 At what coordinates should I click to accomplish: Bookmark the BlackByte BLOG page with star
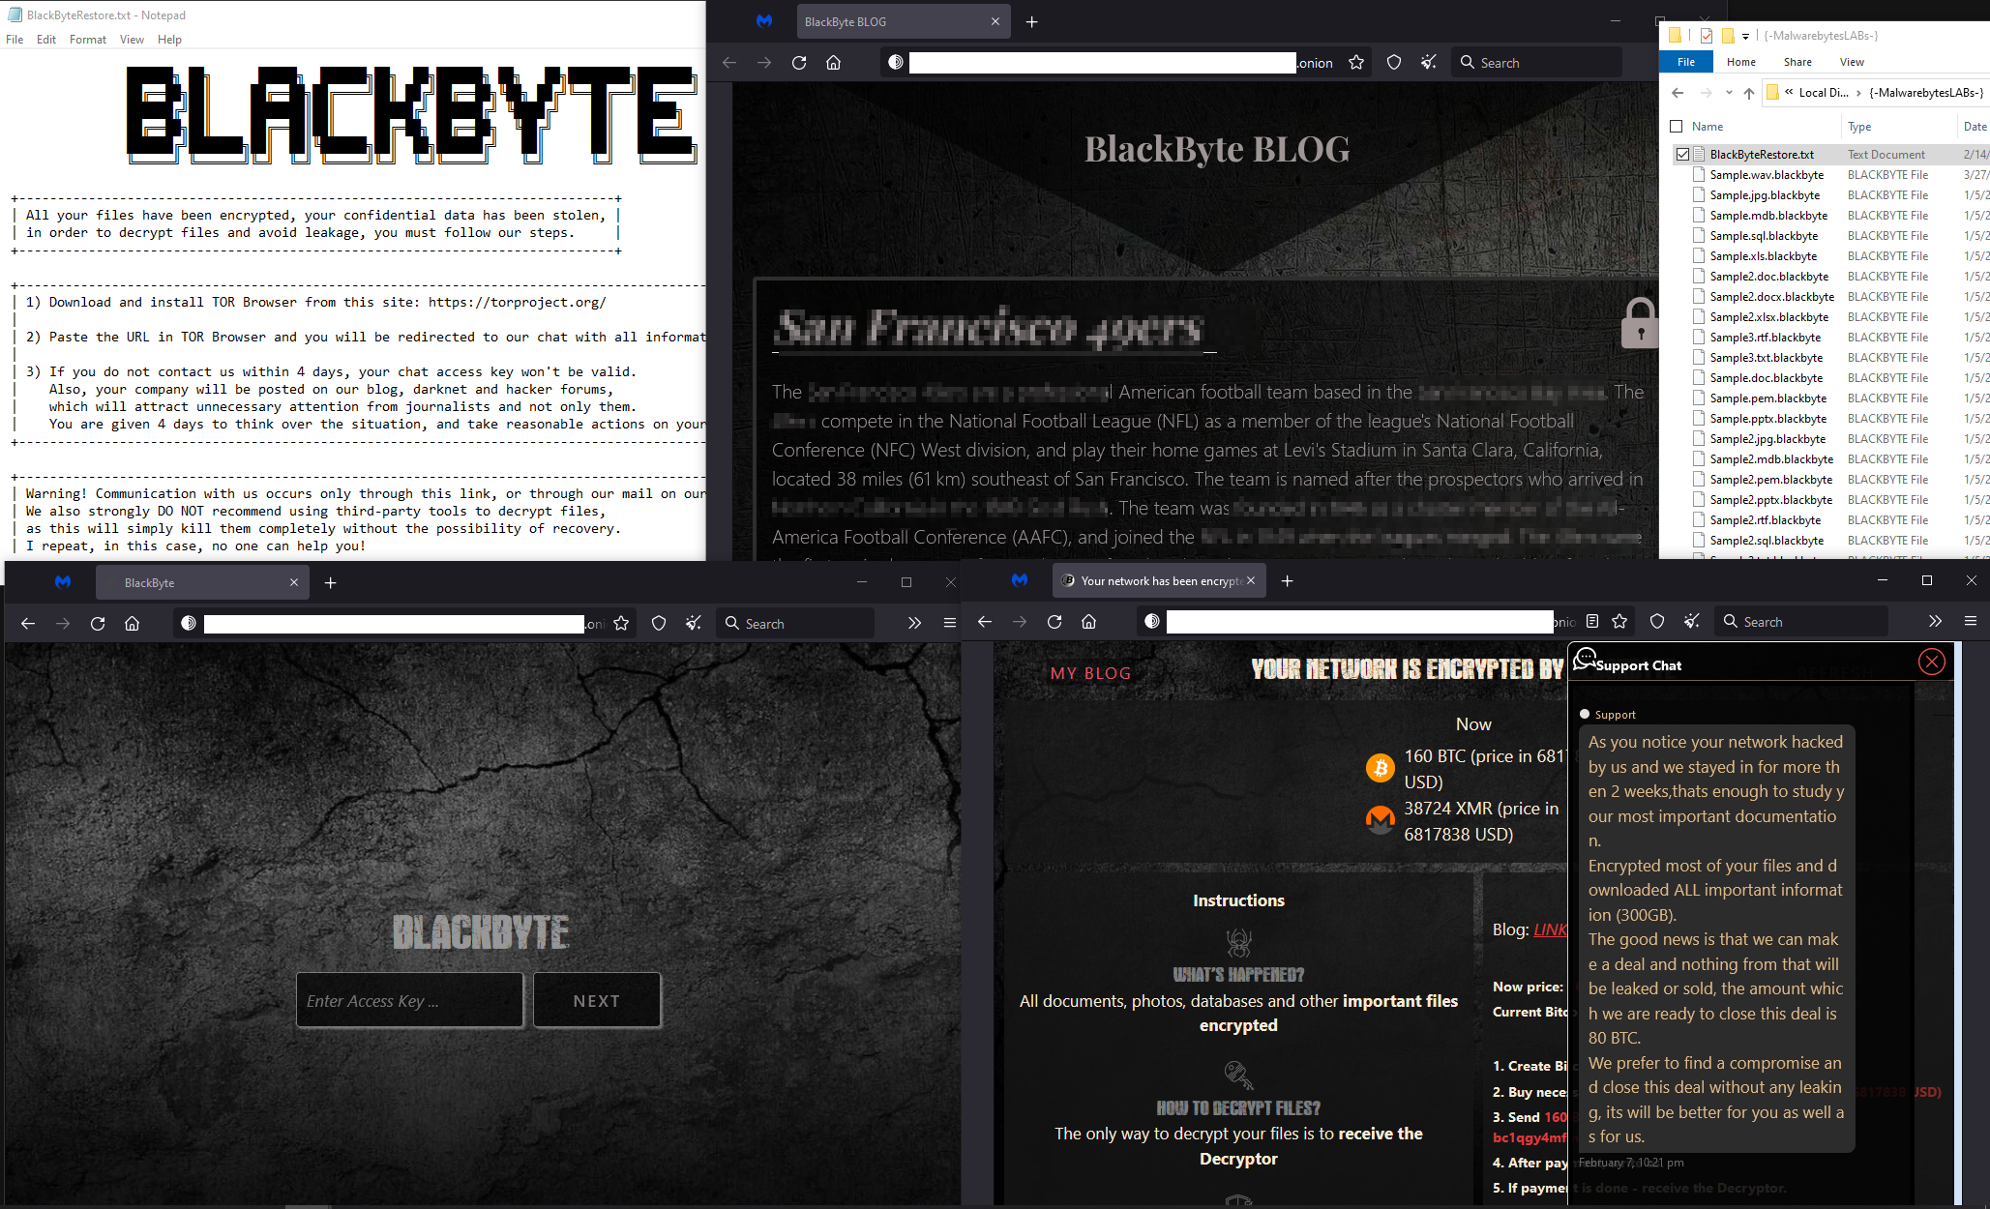click(1356, 63)
